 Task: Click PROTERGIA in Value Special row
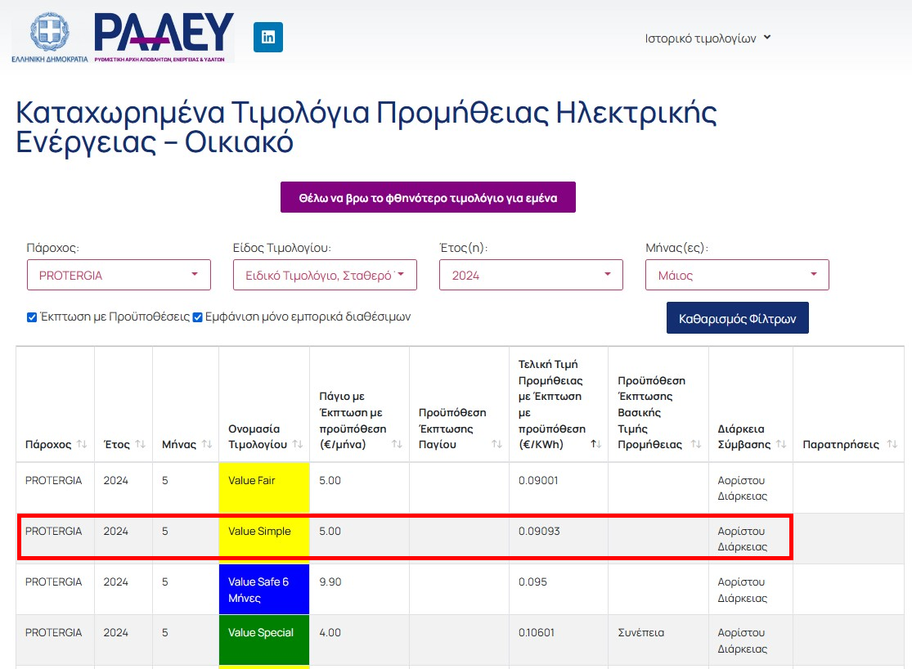pos(53,632)
